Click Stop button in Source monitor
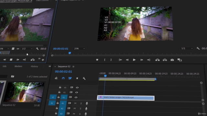This screenshot has width=207, height=116. tap(11, 60)
